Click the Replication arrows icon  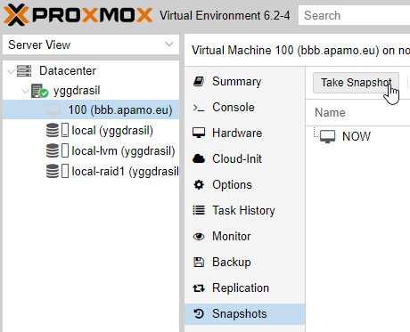(199, 288)
